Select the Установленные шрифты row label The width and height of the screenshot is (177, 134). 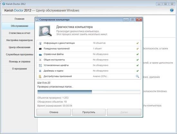click(x=56, y=65)
